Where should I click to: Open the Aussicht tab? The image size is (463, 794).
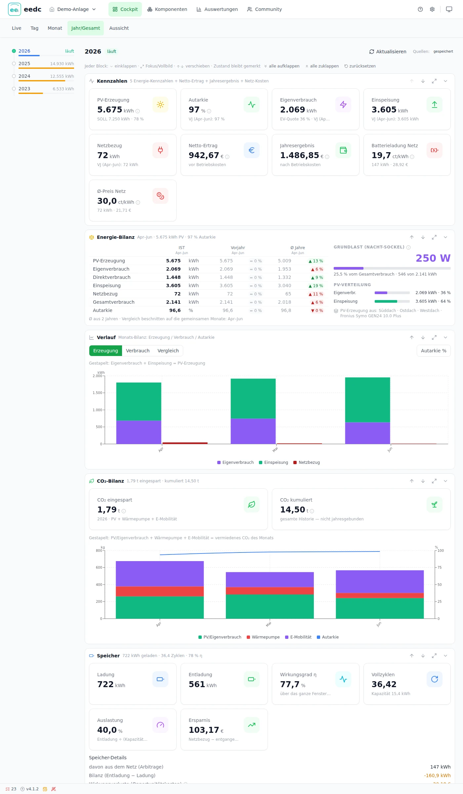(119, 28)
